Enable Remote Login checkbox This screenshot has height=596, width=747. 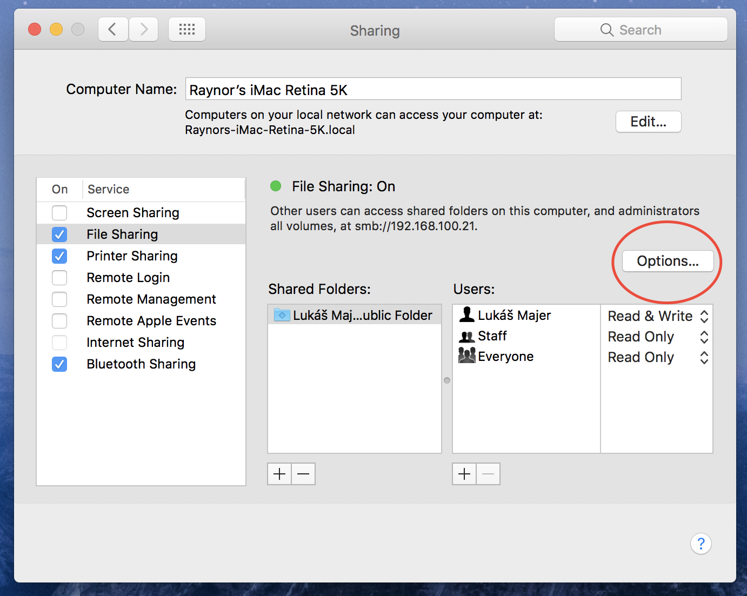59,278
